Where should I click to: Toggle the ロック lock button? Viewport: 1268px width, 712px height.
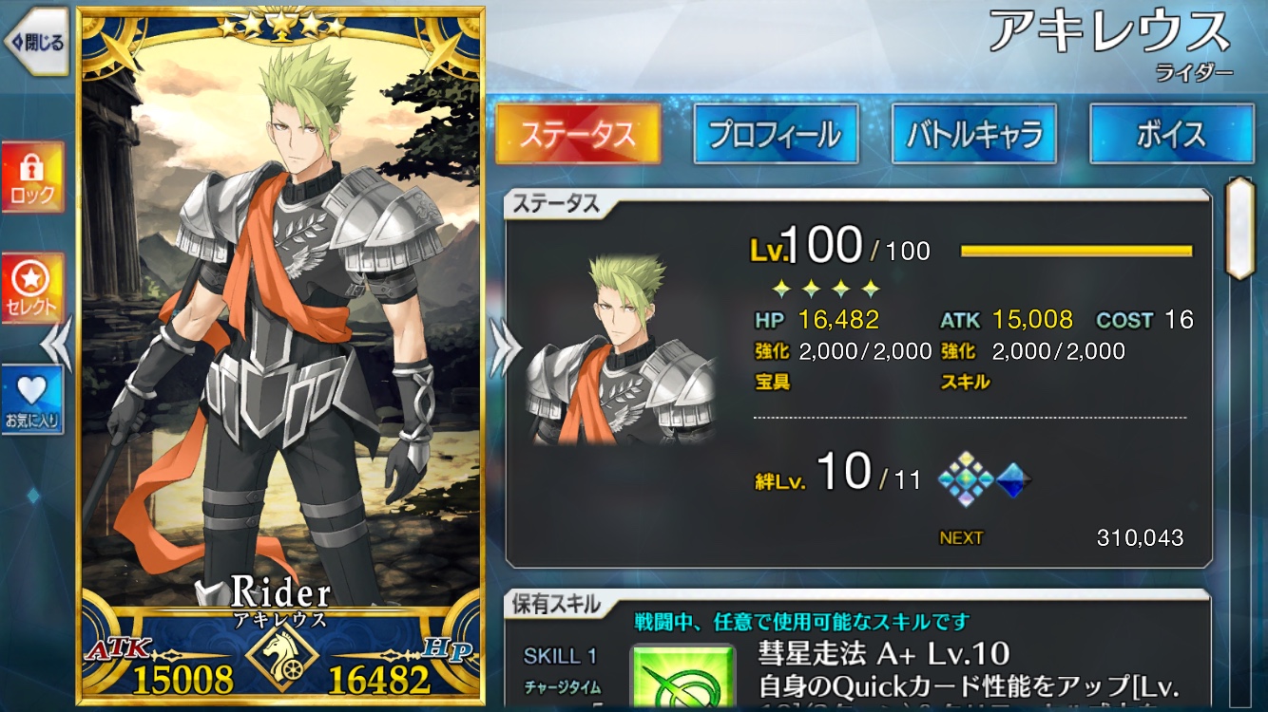[x=32, y=178]
